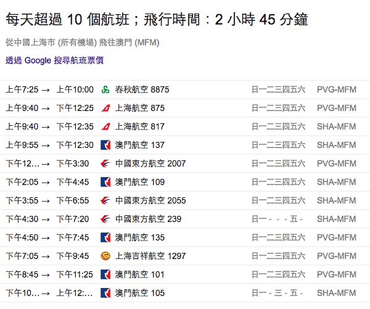Screen dimensions: 370x309
Task: Click the Spring Airlines logo for flight 8875
Action: [105, 89]
